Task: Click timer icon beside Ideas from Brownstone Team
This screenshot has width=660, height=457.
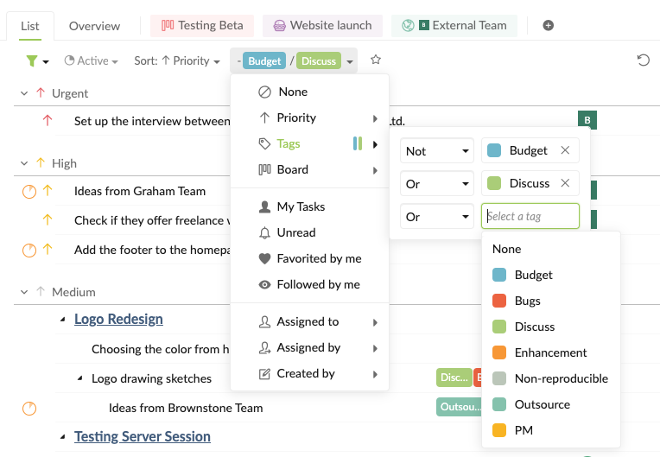Action: (x=29, y=408)
